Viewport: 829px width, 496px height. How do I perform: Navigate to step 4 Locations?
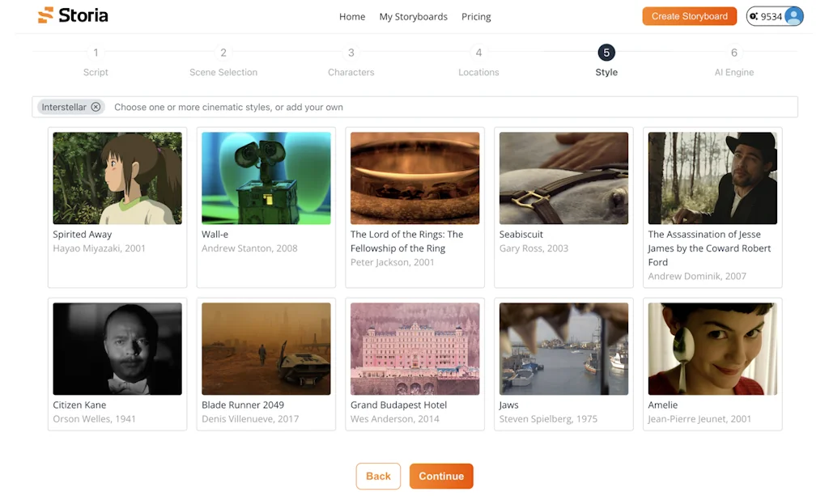coord(478,53)
